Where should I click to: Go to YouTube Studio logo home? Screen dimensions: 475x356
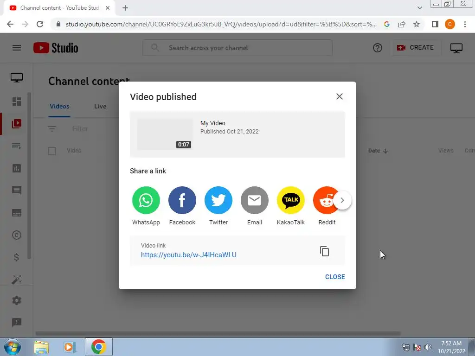56,48
